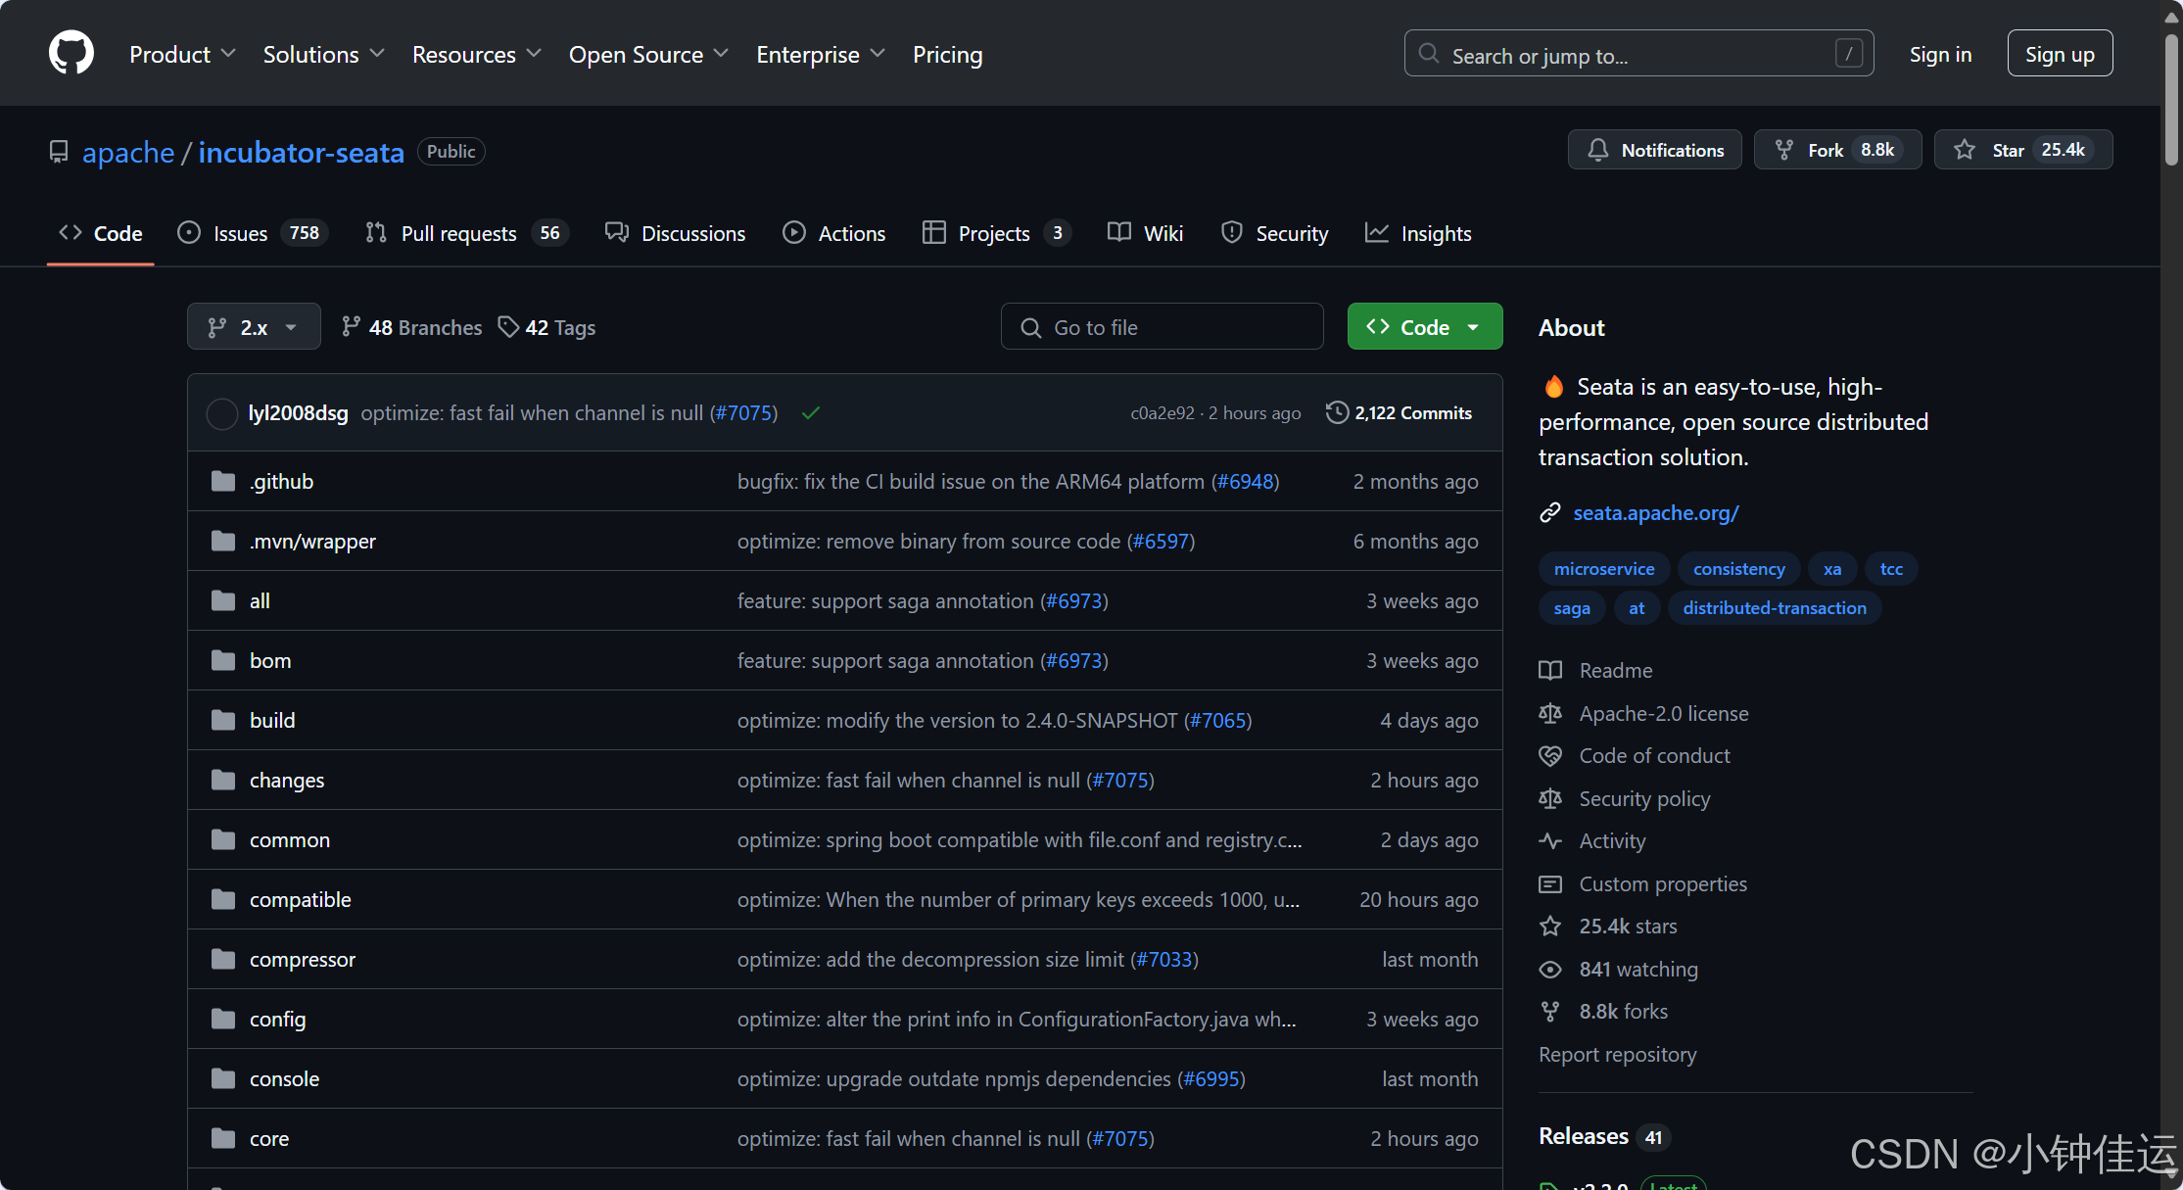Open the Discussions tab
Viewport: 2183px width, 1190px height.
coord(692,233)
